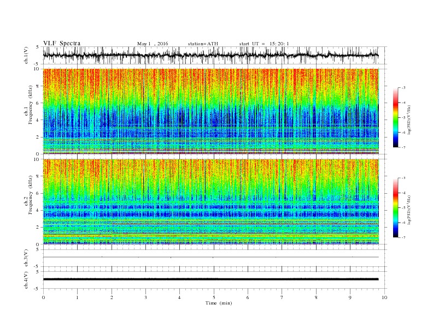This screenshot has height=334, width=433.
Task: Click the "6" time axis tick label
Action: pos(248,297)
